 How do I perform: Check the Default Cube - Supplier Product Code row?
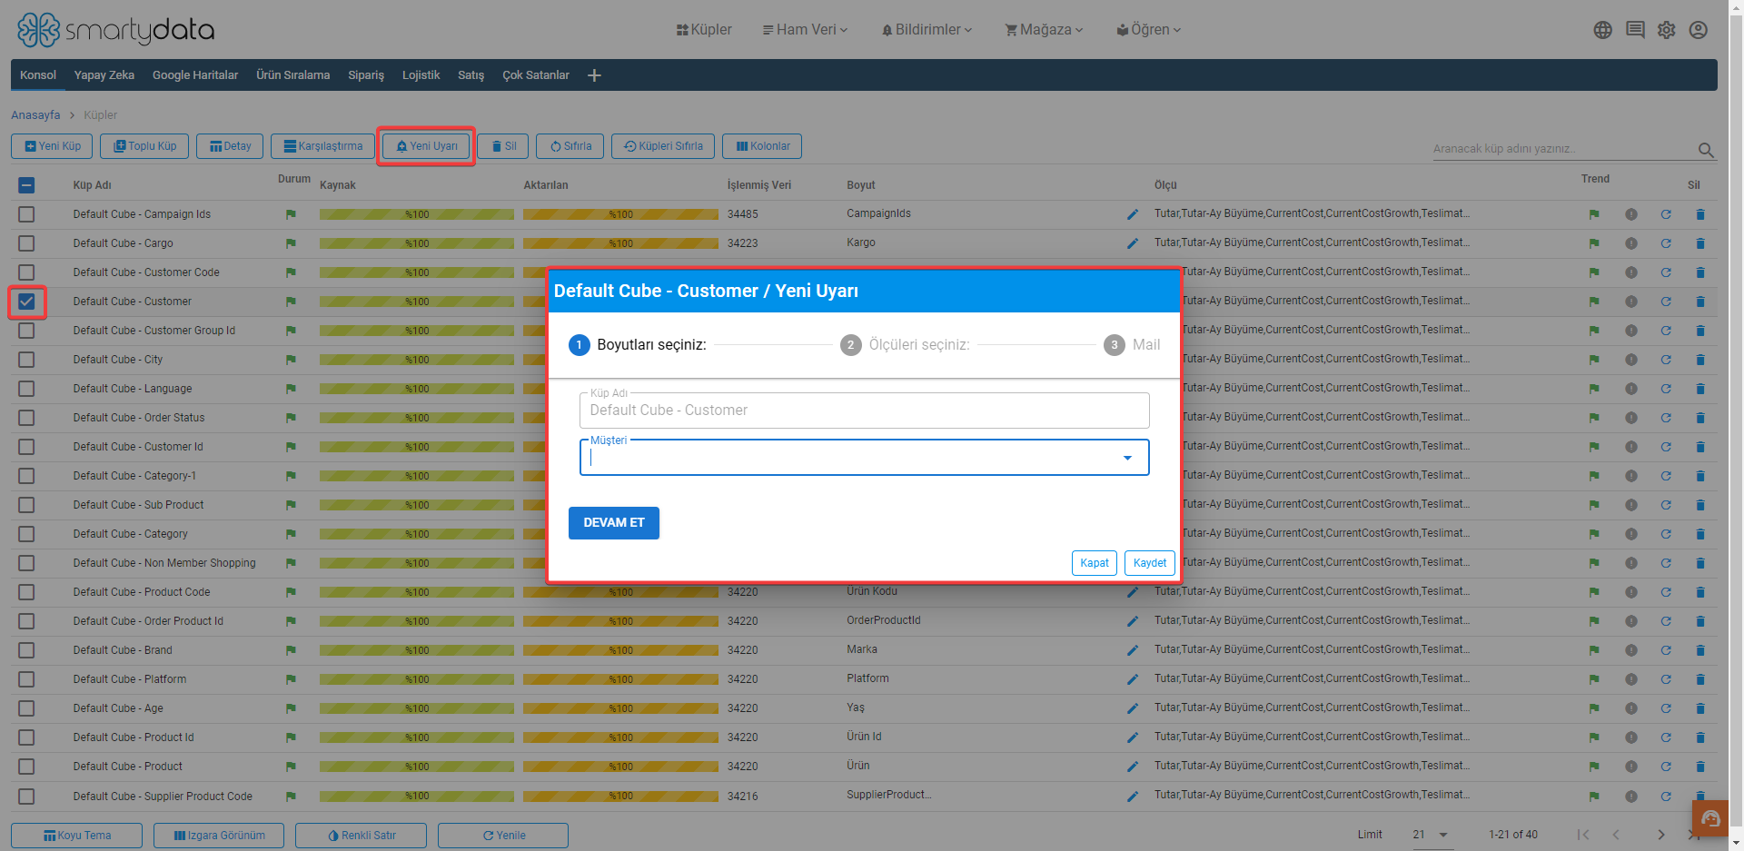26,797
